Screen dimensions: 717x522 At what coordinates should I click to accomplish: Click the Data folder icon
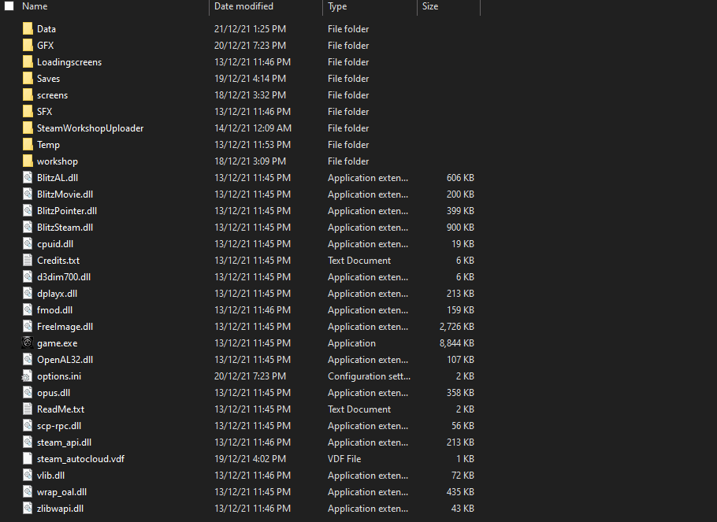pos(28,29)
